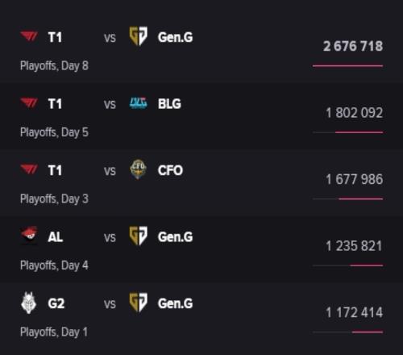Click the AL team logo
The height and width of the screenshot is (355, 403).
[29, 236]
